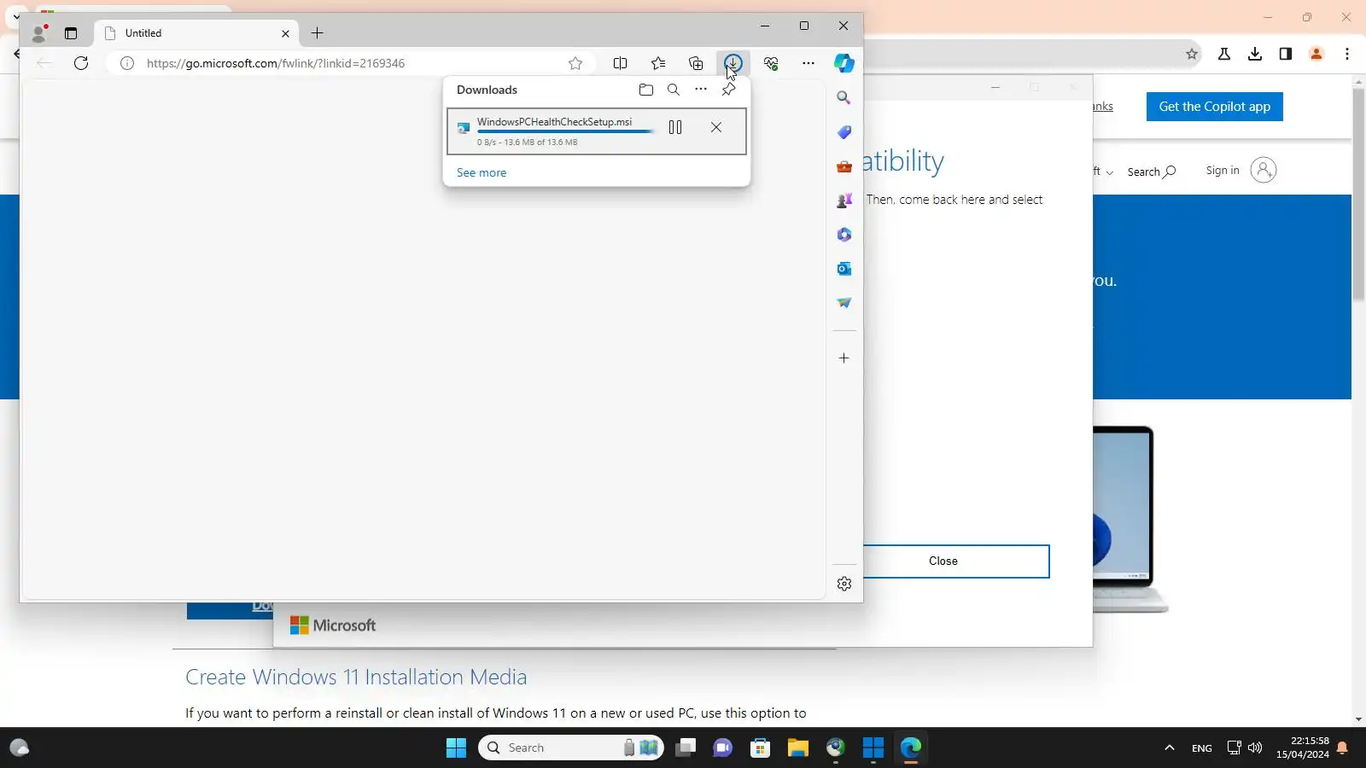This screenshot has height=768, width=1366.
Task: Close the Untitled tab
Action: click(x=285, y=33)
